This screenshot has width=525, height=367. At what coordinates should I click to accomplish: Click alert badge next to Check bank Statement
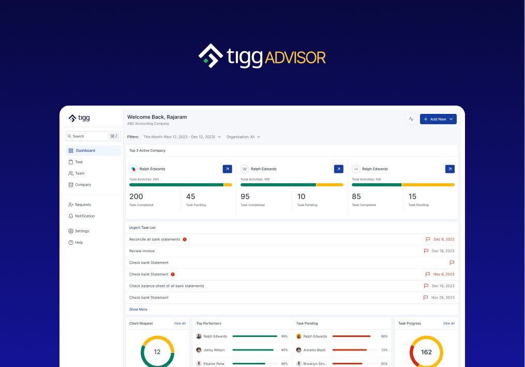coord(173,274)
